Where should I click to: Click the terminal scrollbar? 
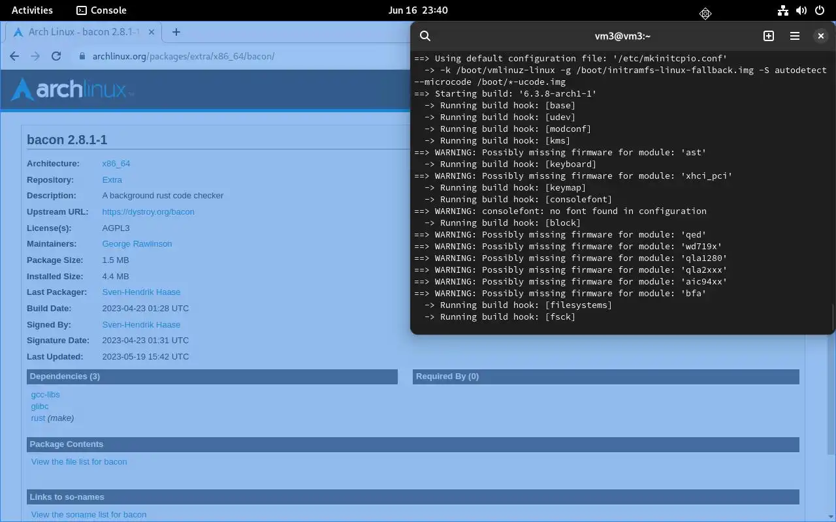point(833,318)
